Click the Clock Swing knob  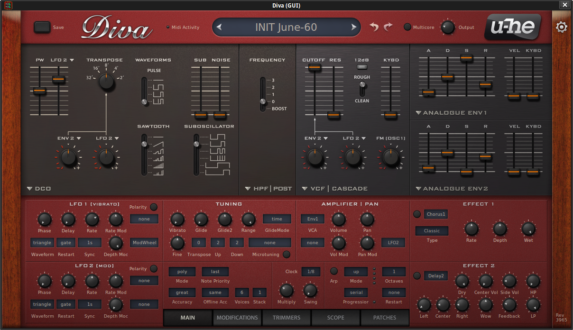310,290
